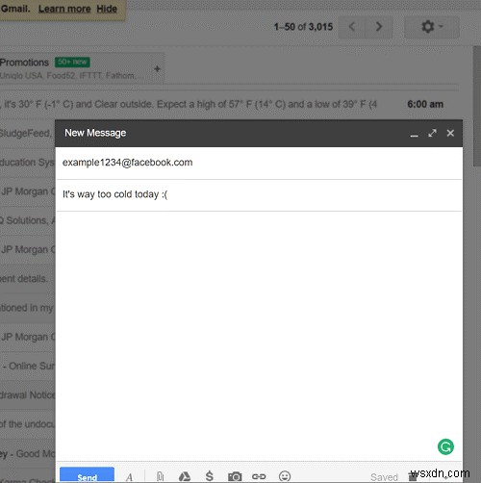Click the 1–50 of 3,015 counter
Screen dimensions: 481x483
click(x=303, y=27)
